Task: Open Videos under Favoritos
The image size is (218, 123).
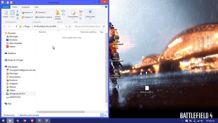Action: click(12, 46)
